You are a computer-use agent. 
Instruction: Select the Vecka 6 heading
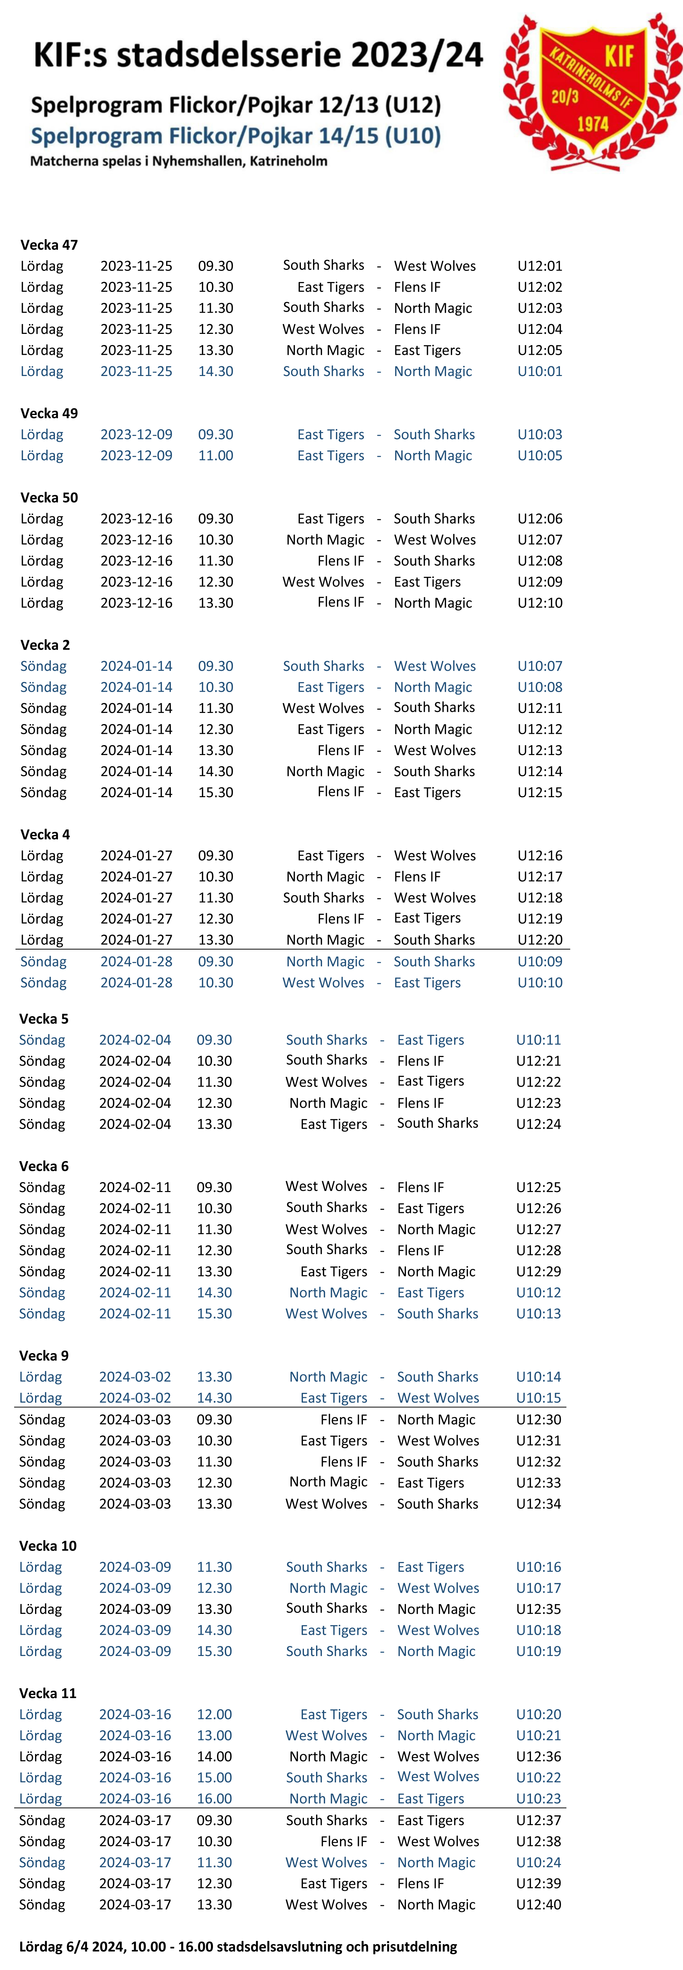(x=43, y=1166)
